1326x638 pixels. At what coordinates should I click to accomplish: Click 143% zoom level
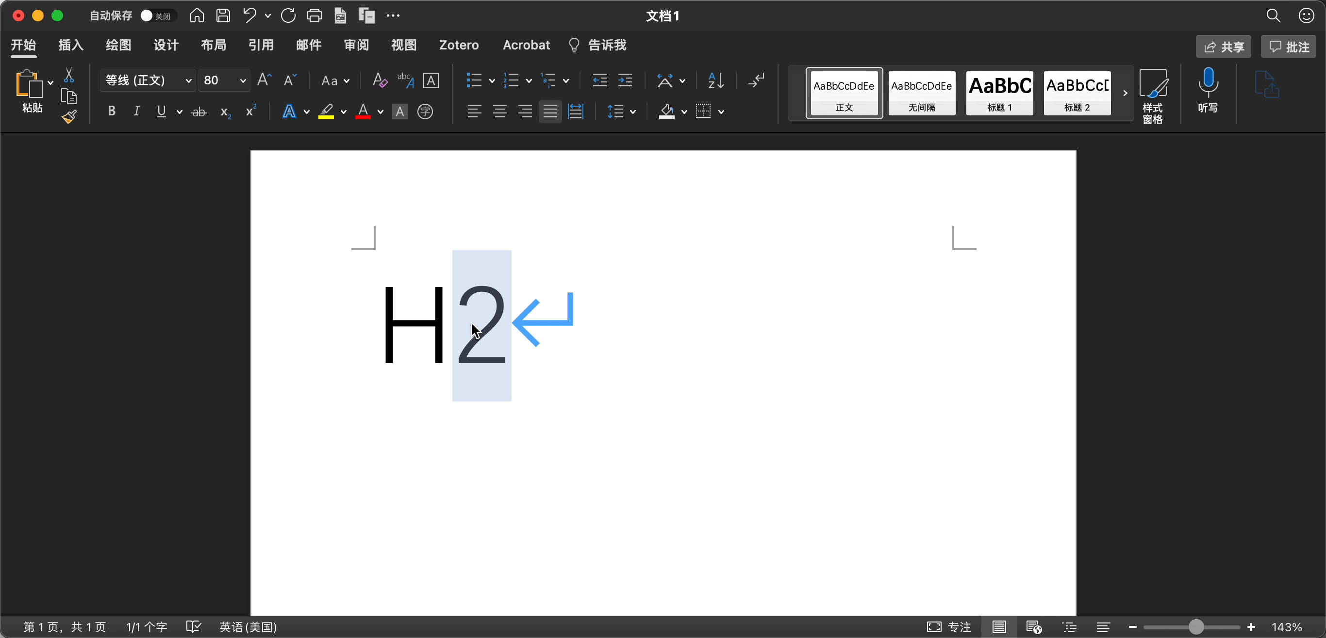(x=1287, y=627)
